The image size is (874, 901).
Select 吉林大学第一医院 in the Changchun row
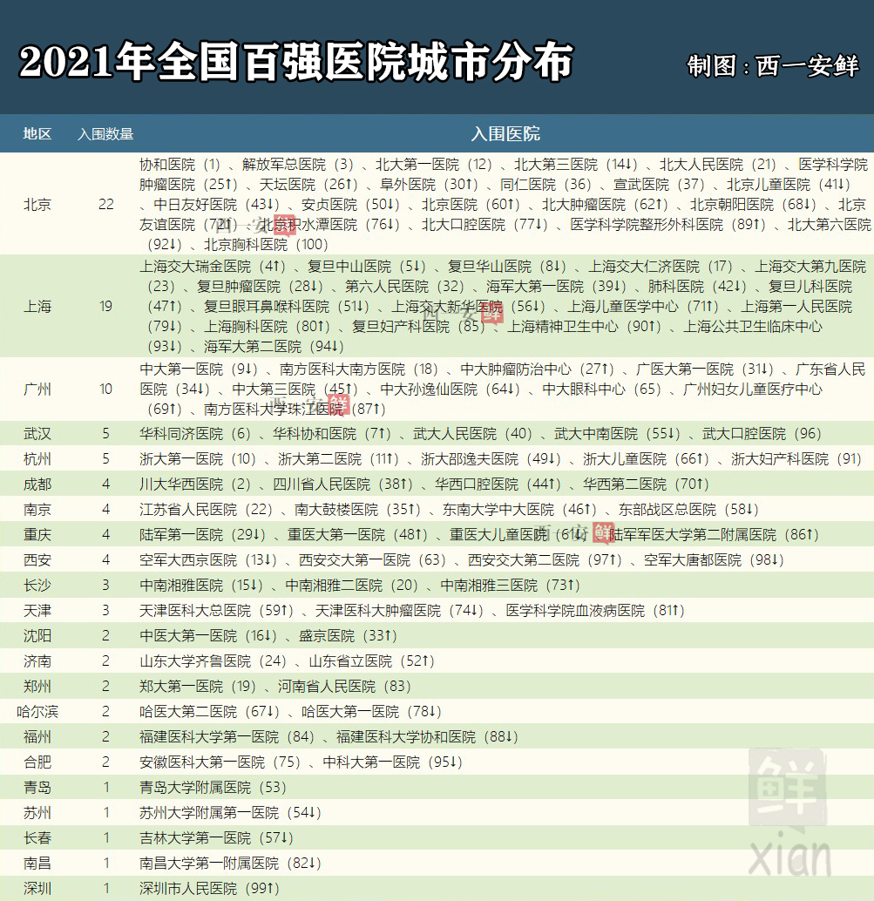coord(194,837)
